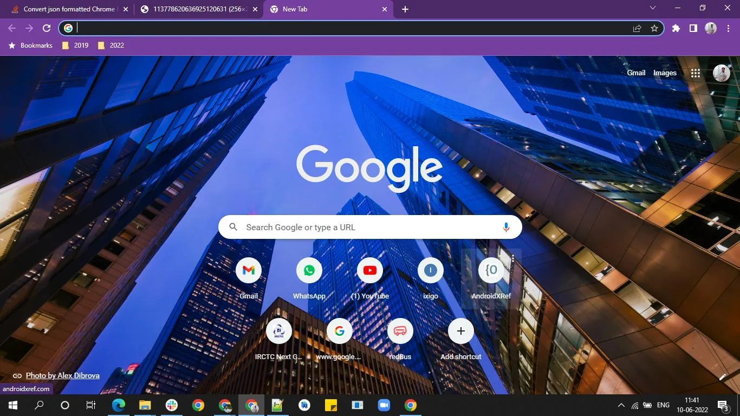This screenshot has height=416, width=740.
Task: Open the Gmail shortcut on the new tab
Action: [248, 270]
